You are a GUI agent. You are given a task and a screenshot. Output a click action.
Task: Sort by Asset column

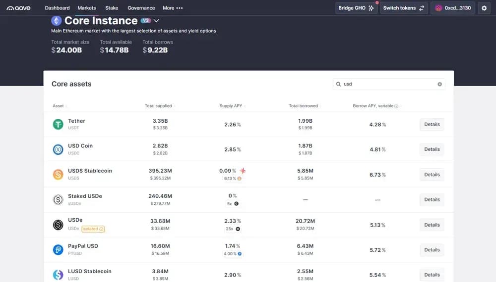pyautogui.click(x=60, y=106)
